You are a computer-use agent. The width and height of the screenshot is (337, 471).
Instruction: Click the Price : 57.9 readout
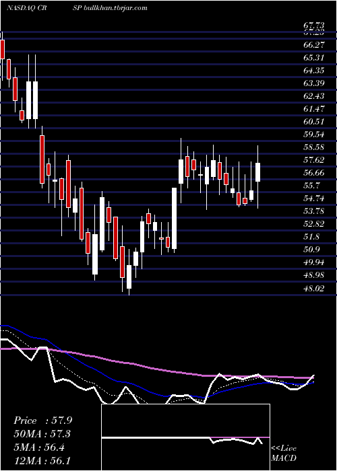pos(42,421)
